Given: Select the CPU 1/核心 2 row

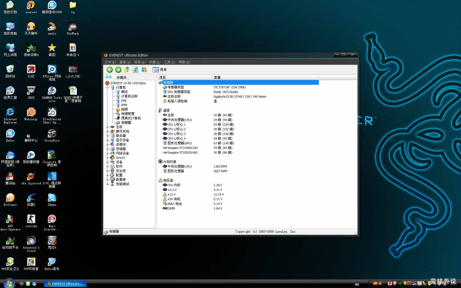Looking at the screenshot, I should 198,129.
